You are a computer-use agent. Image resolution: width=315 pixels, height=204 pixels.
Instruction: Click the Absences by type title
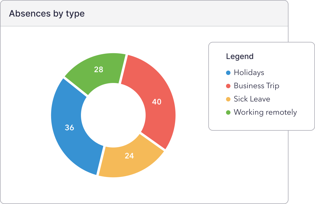[x=47, y=14]
